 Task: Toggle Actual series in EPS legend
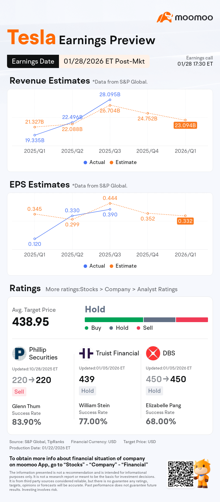pyautogui.click(x=94, y=266)
